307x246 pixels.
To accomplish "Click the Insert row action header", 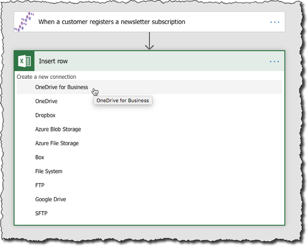I will point(149,61).
